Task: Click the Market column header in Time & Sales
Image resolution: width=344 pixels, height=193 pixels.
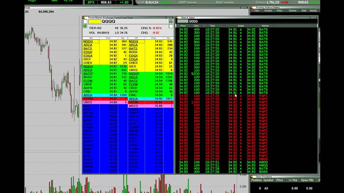Action: (265, 26)
